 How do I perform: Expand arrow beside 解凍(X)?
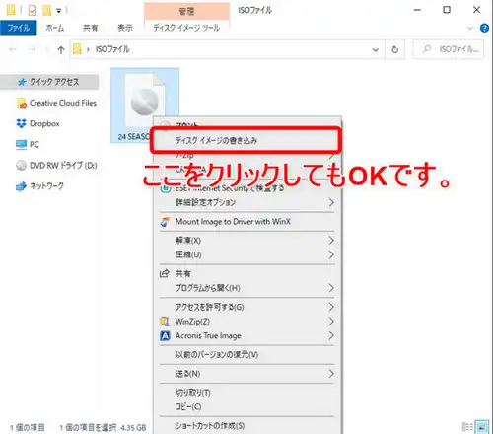tap(331, 241)
